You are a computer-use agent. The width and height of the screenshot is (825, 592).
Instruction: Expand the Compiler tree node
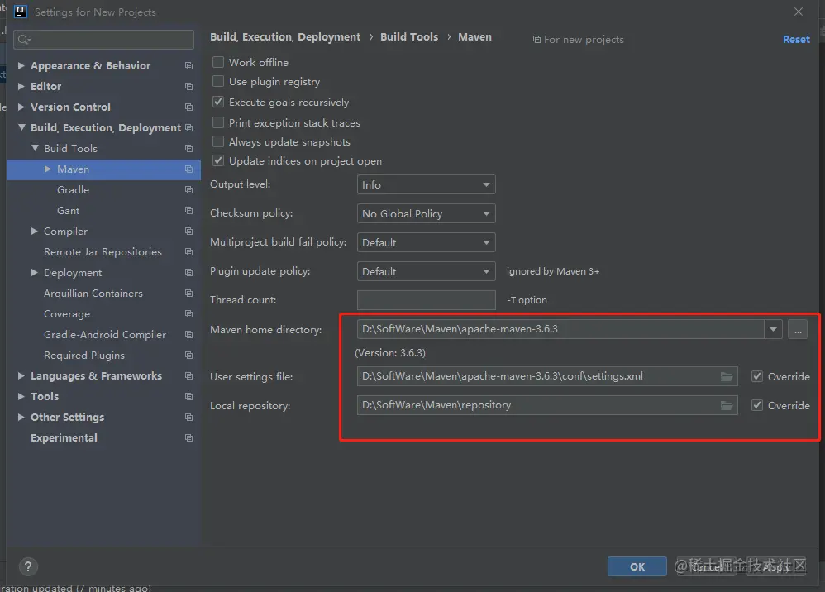pos(34,231)
